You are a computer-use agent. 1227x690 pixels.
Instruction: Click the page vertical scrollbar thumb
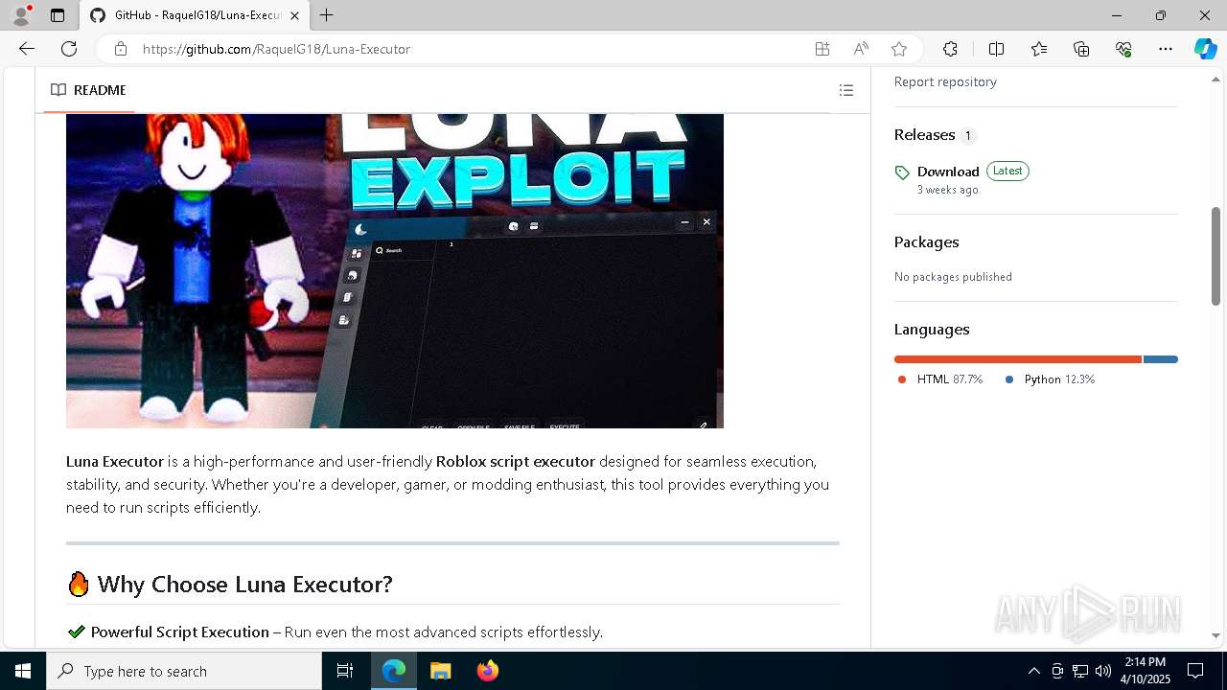click(x=1215, y=256)
